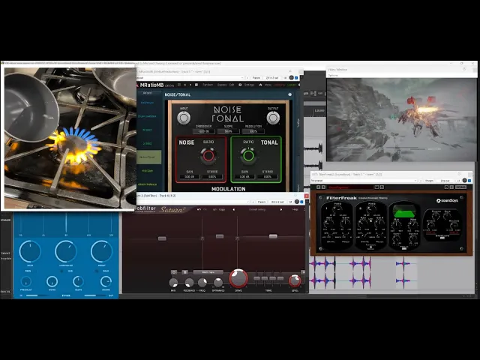The width and height of the screenshot is (480, 360).
Task: Click the blue plugin Pre-Delay knob
Action: click(25, 281)
